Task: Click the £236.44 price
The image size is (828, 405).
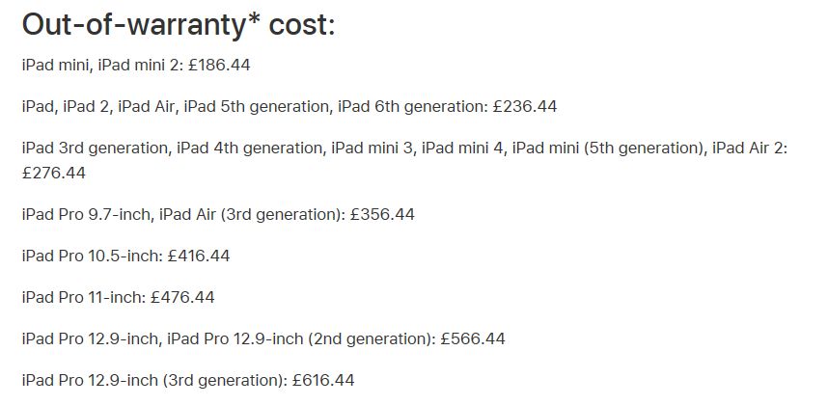Action: [525, 106]
